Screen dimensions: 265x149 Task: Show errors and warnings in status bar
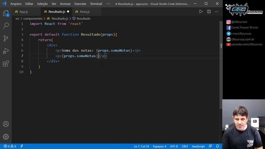(10, 146)
